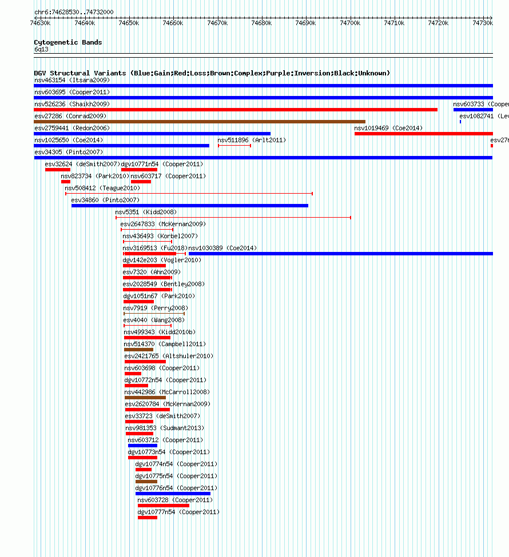Open dgv10772n54 (Cooper2011) label
The width and height of the screenshot is (509, 557).
pos(165,380)
